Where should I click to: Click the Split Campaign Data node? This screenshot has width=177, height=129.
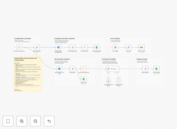point(72,47)
